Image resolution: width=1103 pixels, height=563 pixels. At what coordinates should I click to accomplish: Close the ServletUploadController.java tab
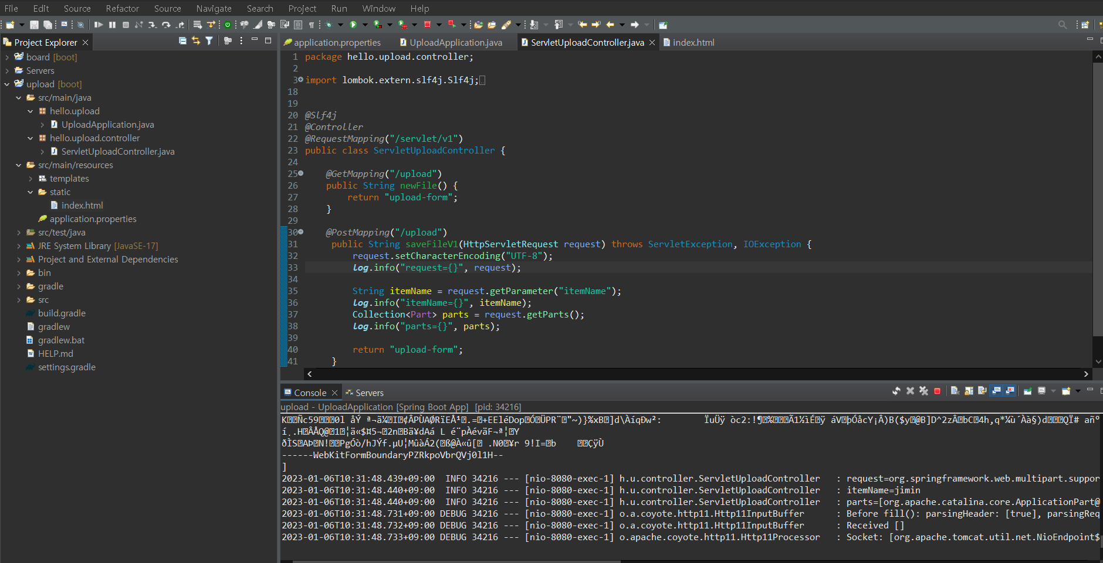pos(652,42)
